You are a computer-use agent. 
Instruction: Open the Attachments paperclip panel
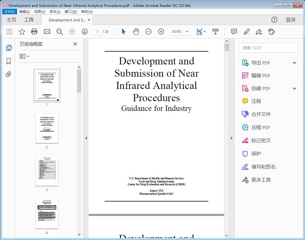[x=8, y=74]
